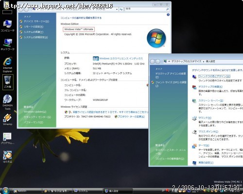
Task: Open システムの保護(V) task link
Action: [x=34, y=32]
